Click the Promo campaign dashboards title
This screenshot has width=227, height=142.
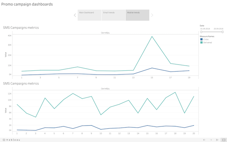27,4
